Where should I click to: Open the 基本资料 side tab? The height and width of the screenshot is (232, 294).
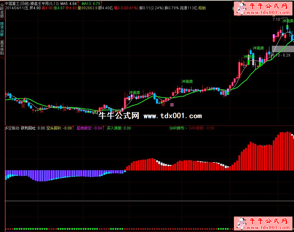tap(2, 48)
